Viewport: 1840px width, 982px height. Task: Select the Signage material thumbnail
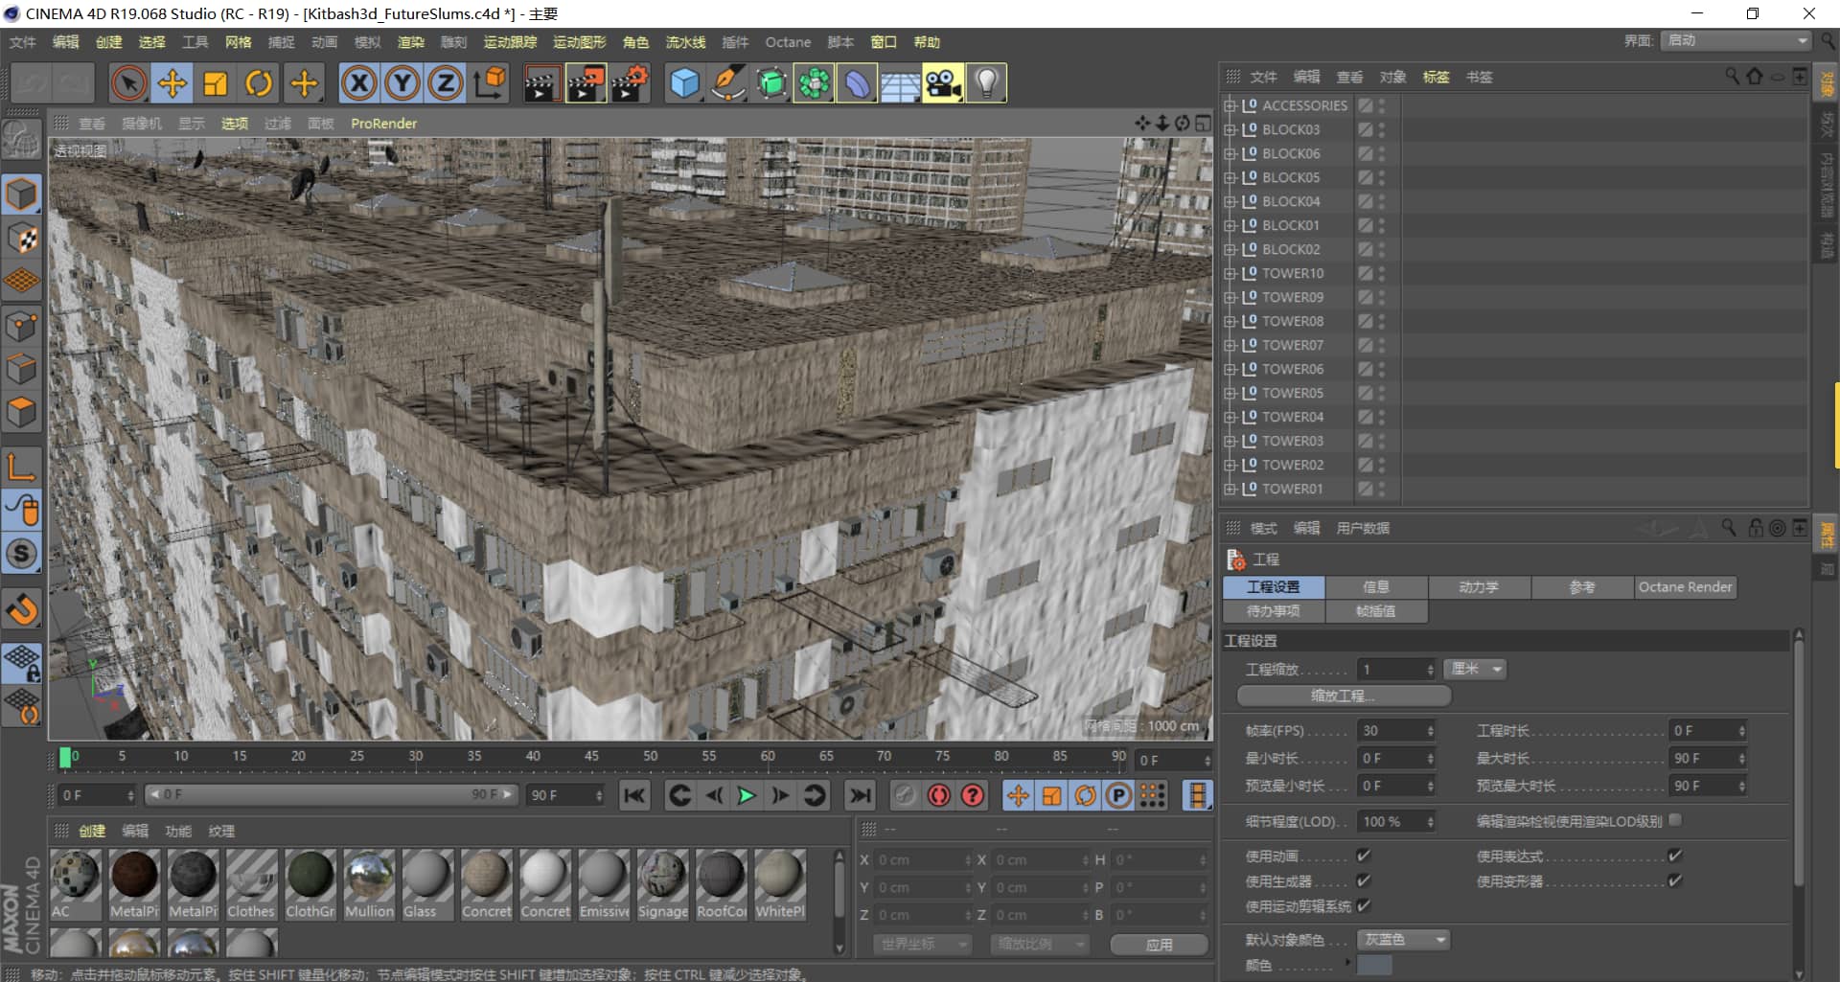tap(662, 884)
